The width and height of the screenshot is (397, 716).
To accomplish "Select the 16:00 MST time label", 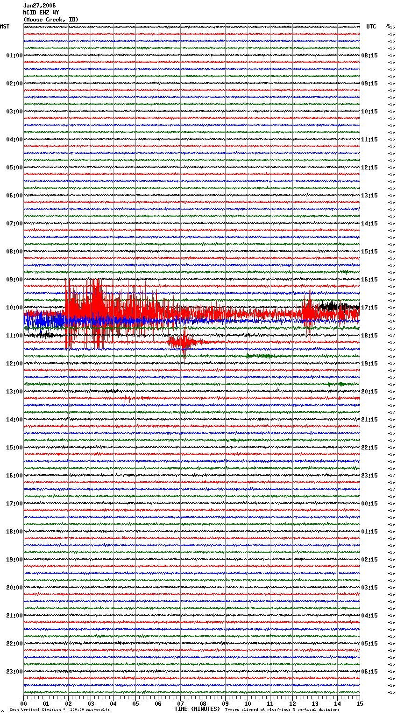I will click(x=14, y=476).
